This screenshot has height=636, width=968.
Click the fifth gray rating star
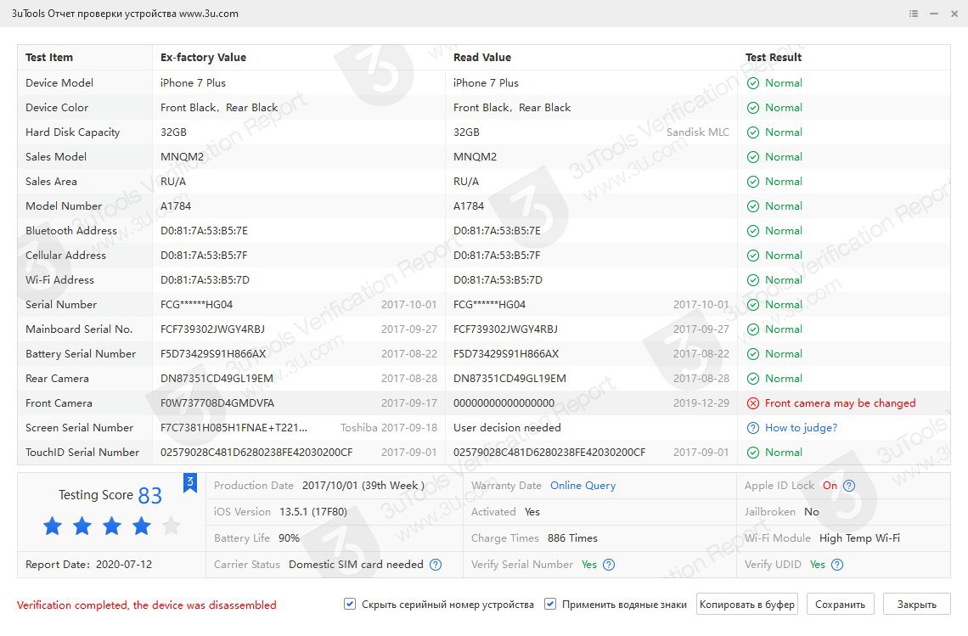click(171, 526)
